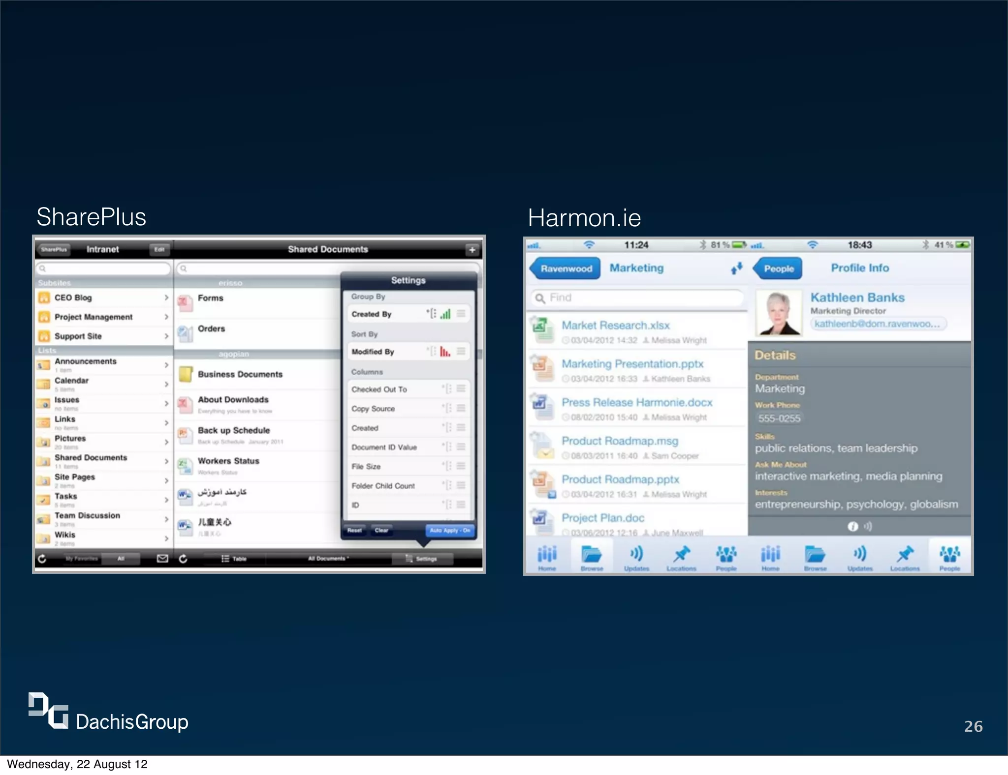Toggle green ascending sort on Created By
The image size is (1008, 775).
pos(445,314)
